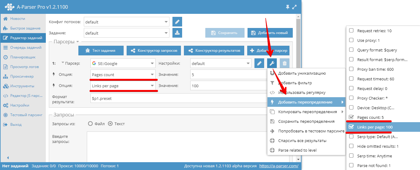Choose Сохранить переопределения from the menu
This screenshot has height=170, width=420.
pos(306,121)
